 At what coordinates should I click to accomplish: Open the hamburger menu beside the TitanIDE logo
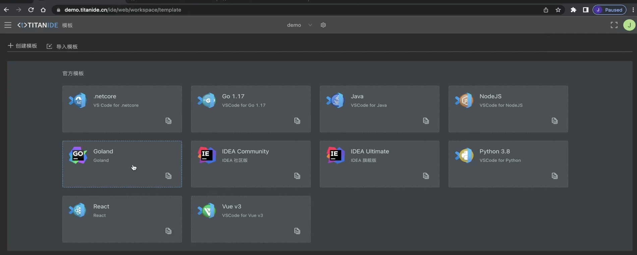click(x=8, y=25)
